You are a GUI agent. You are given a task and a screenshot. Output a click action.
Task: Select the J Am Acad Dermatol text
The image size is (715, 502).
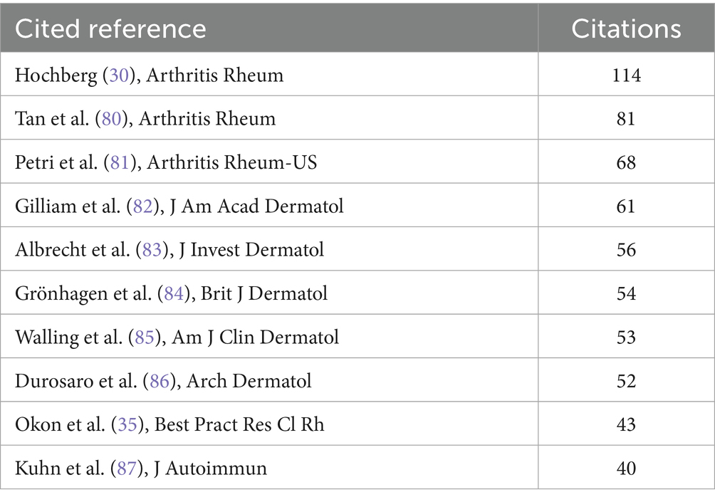pyautogui.click(x=256, y=206)
